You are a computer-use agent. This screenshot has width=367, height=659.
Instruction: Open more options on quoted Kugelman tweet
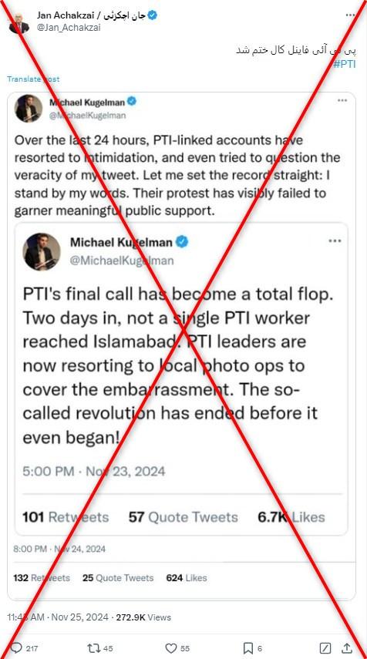click(342, 101)
